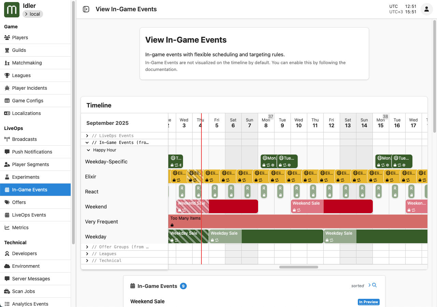Click the sidebar collapse icon in header

click(86, 10)
